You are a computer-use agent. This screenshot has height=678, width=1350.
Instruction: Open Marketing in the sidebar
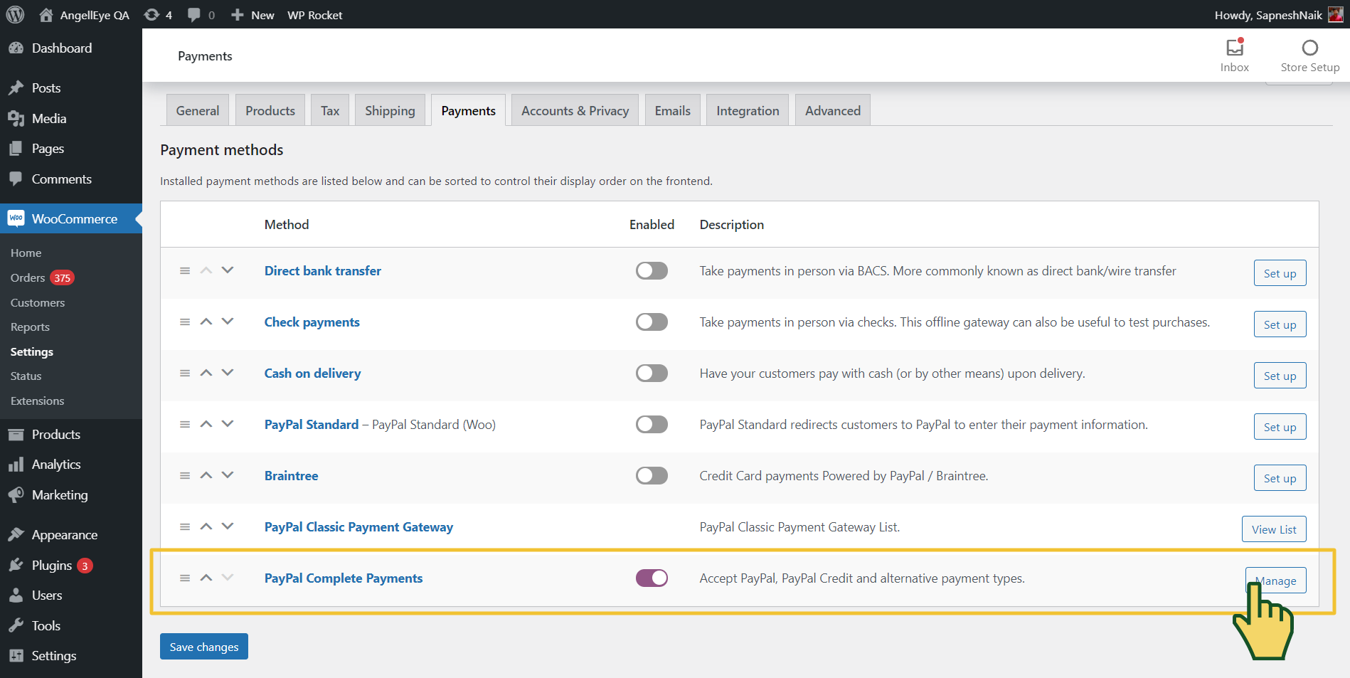tap(71, 495)
